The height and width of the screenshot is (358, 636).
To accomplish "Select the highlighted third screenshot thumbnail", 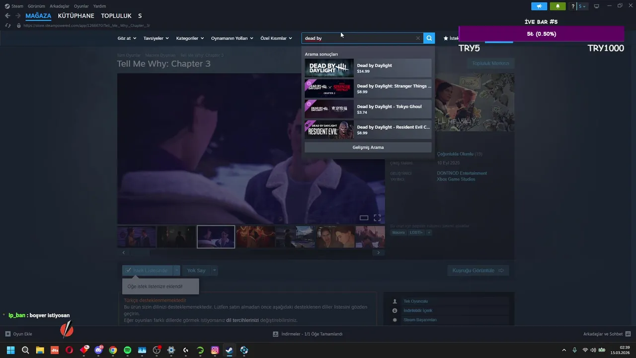I will 216,237.
